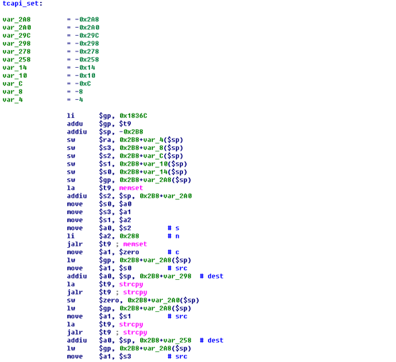Screen dimensions: 396x362
Task: Click the var_10 name in the definitions list
Action: (14, 76)
